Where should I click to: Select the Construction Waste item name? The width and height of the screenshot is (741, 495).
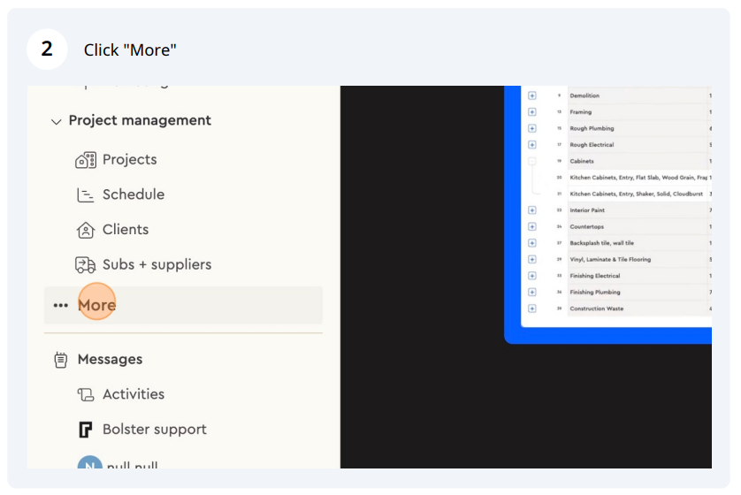tap(596, 308)
